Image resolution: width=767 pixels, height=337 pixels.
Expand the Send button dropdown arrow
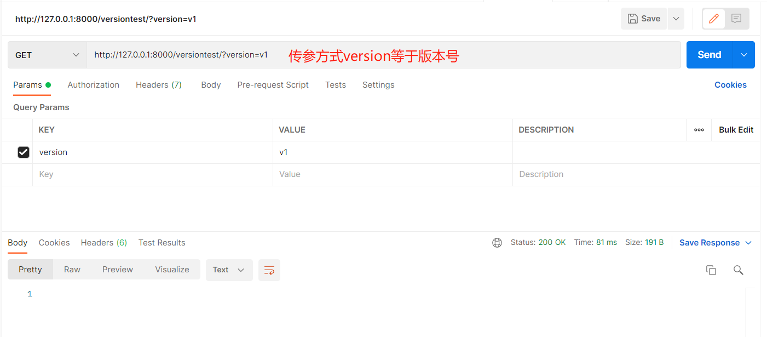pyautogui.click(x=744, y=55)
